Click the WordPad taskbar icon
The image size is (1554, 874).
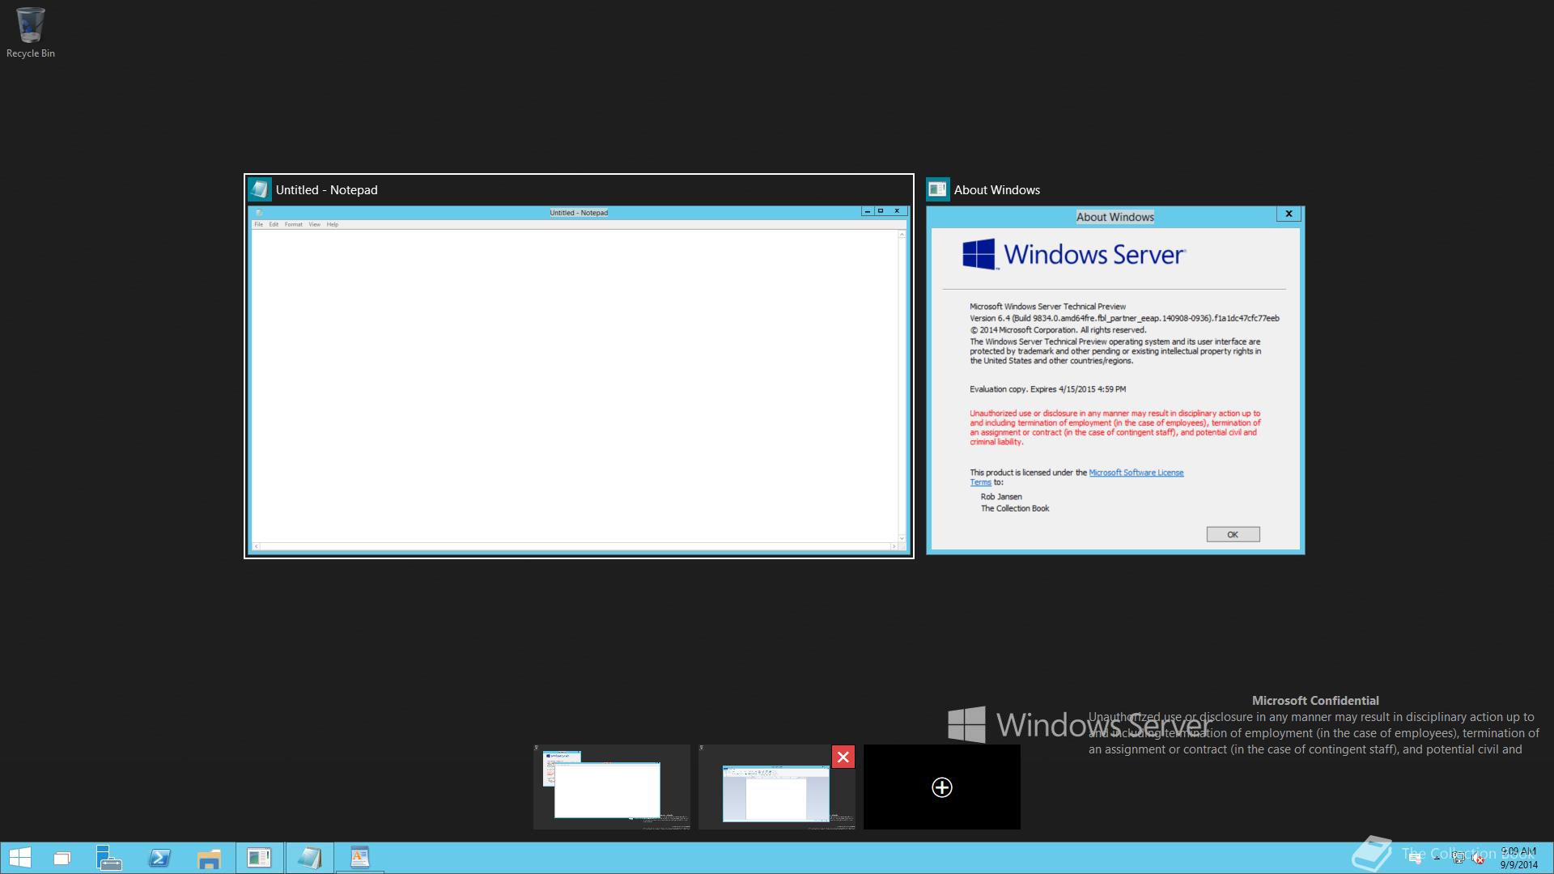coord(359,858)
